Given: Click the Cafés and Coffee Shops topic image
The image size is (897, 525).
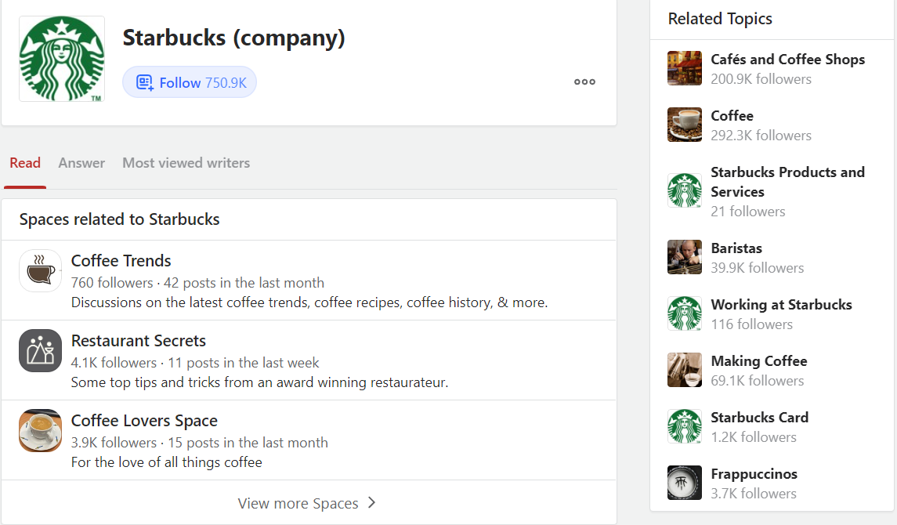Looking at the screenshot, I should (x=684, y=68).
